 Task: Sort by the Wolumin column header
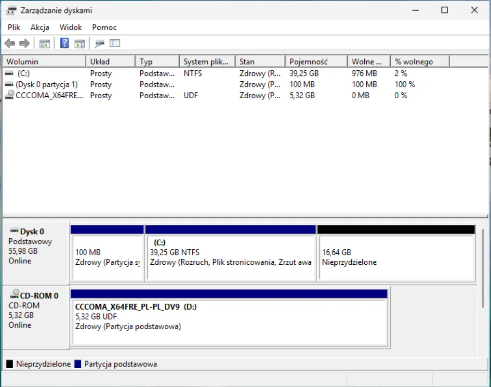(44, 62)
